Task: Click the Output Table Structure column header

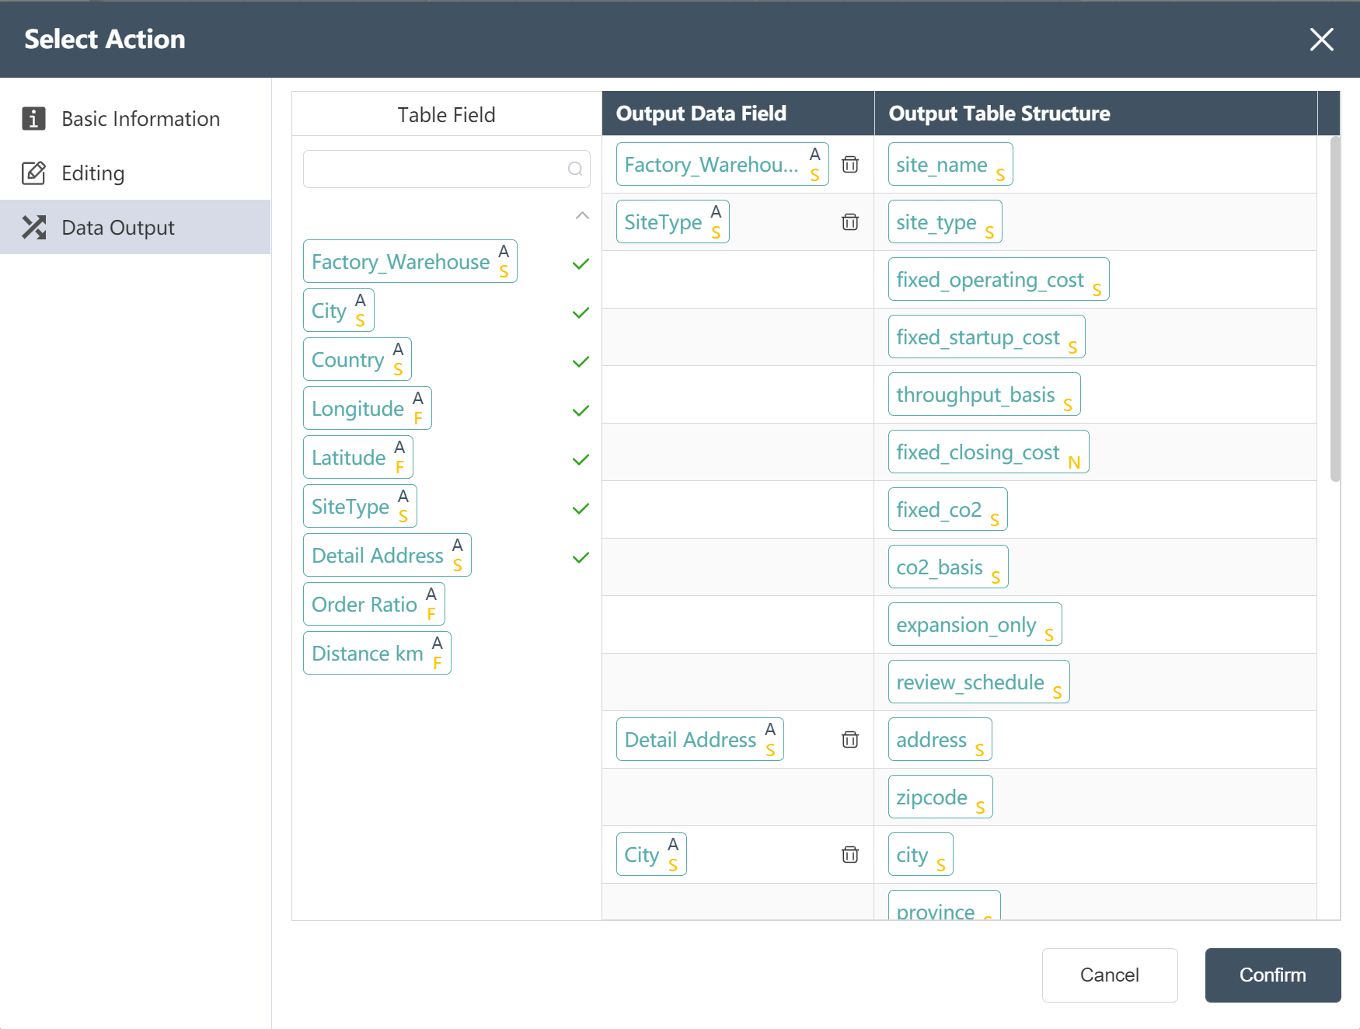Action: tap(1096, 113)
